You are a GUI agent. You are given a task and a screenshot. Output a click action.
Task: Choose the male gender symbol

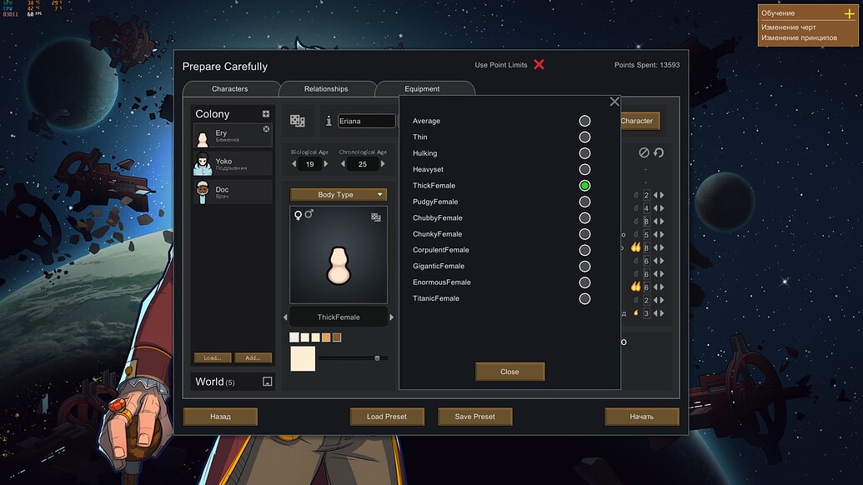pyautogui.click(x=309, y=214)
